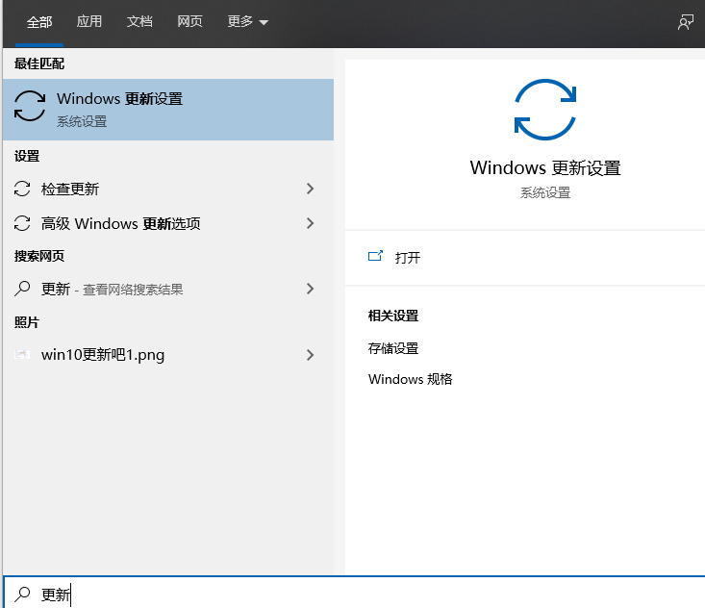Open 存储设置 related setting
Viewport: 705px width, 608px height.
[393, 348]
